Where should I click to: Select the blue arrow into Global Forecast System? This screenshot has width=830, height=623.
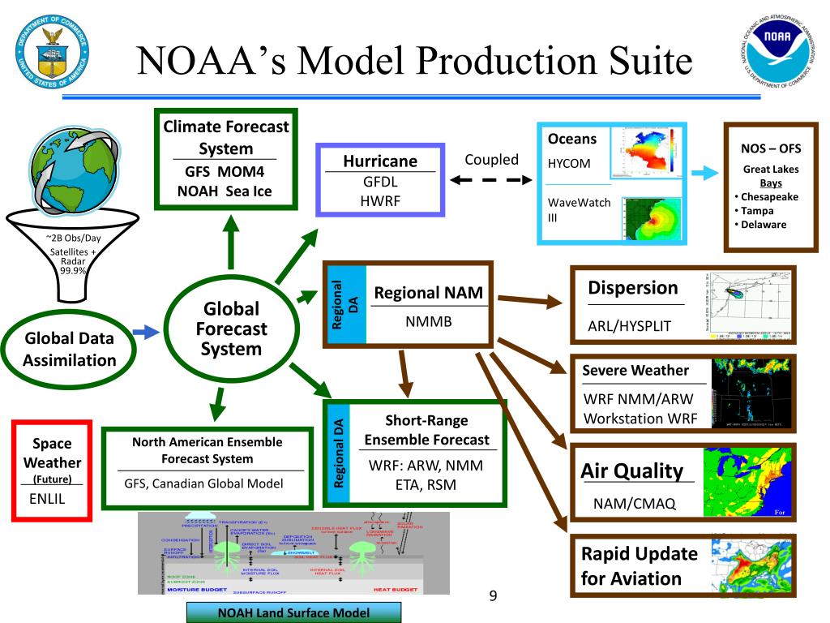click(146, 332)
